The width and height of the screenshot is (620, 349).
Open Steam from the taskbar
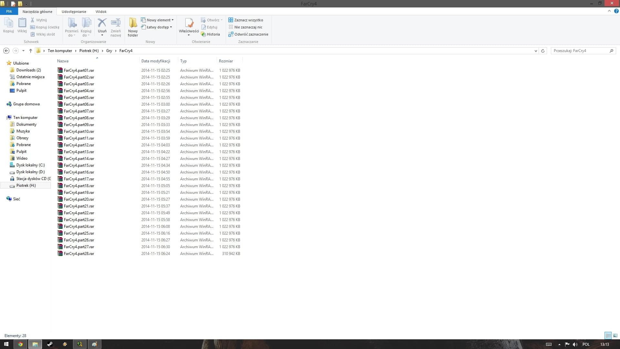tap(50, 344)
